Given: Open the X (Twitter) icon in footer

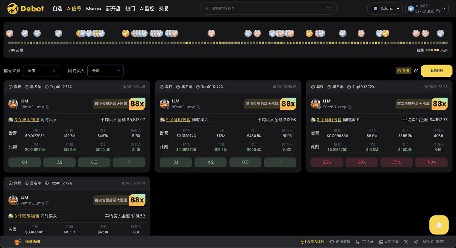Looking at the screenshot, I should pyautogui.click(x=406, y=242).
